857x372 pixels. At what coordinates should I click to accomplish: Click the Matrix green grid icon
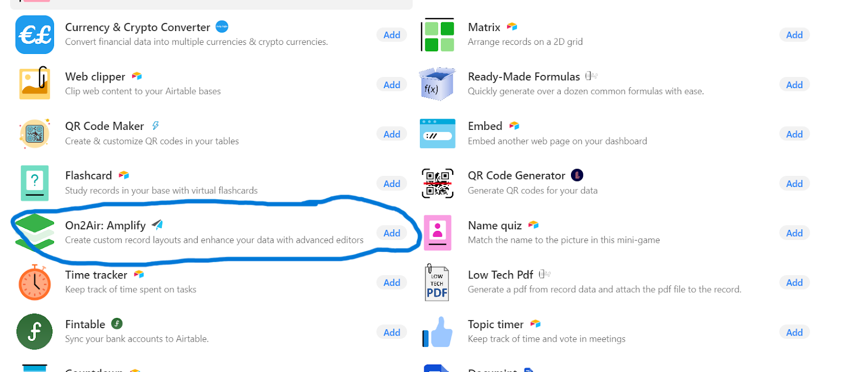tap(438, 35)
